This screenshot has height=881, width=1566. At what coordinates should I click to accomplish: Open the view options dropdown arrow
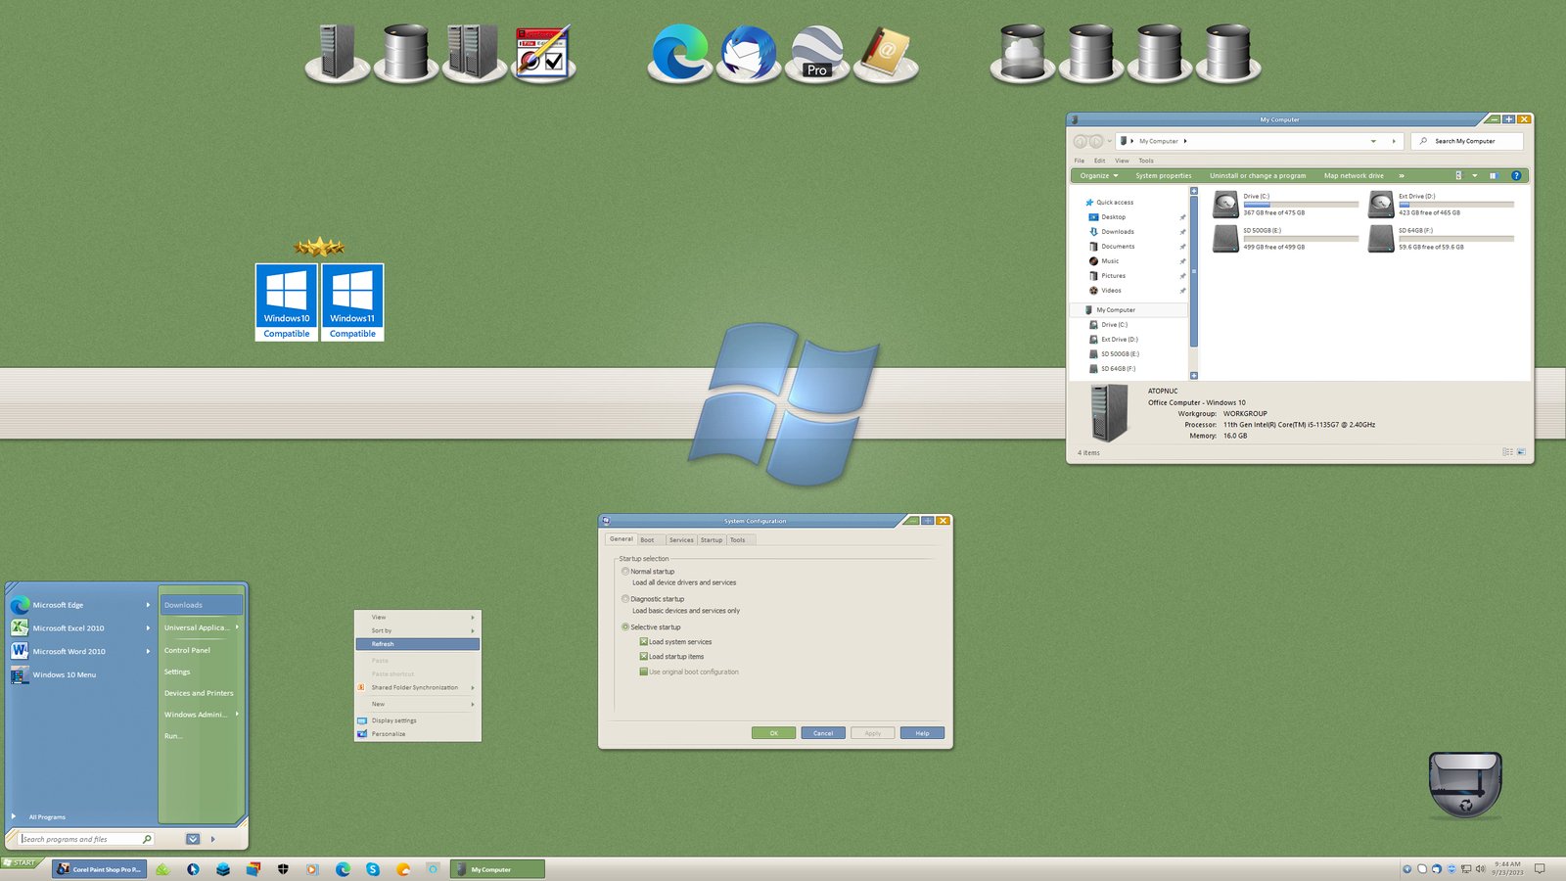[x=1474, y=176]
